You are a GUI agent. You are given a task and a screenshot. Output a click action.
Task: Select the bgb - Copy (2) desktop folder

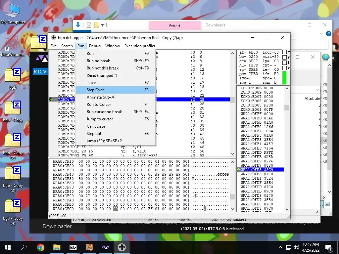coord(13,146)
